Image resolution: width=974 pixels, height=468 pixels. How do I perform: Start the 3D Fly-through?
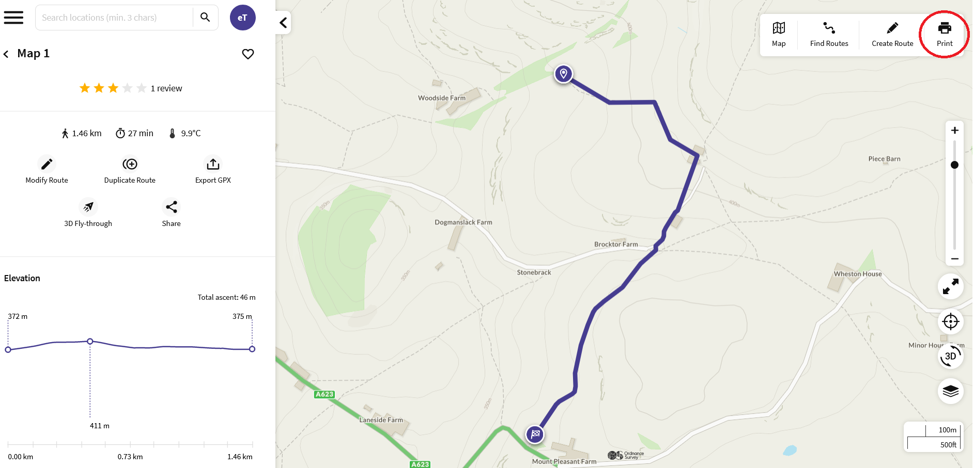88,207
